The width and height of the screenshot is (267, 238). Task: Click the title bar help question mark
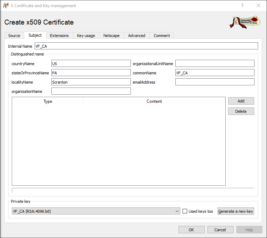click(242, 6)
